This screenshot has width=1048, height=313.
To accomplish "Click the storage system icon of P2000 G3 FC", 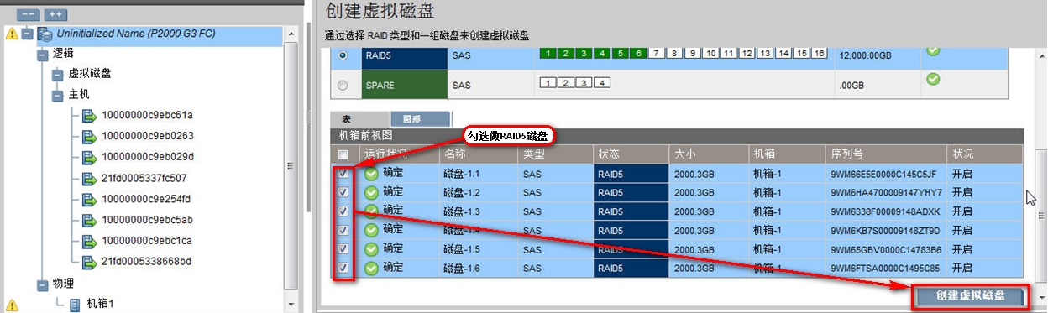I will tap(45, 34).
